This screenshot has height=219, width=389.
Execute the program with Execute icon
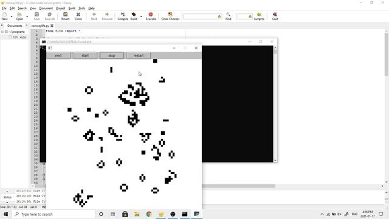click(151, 16)
